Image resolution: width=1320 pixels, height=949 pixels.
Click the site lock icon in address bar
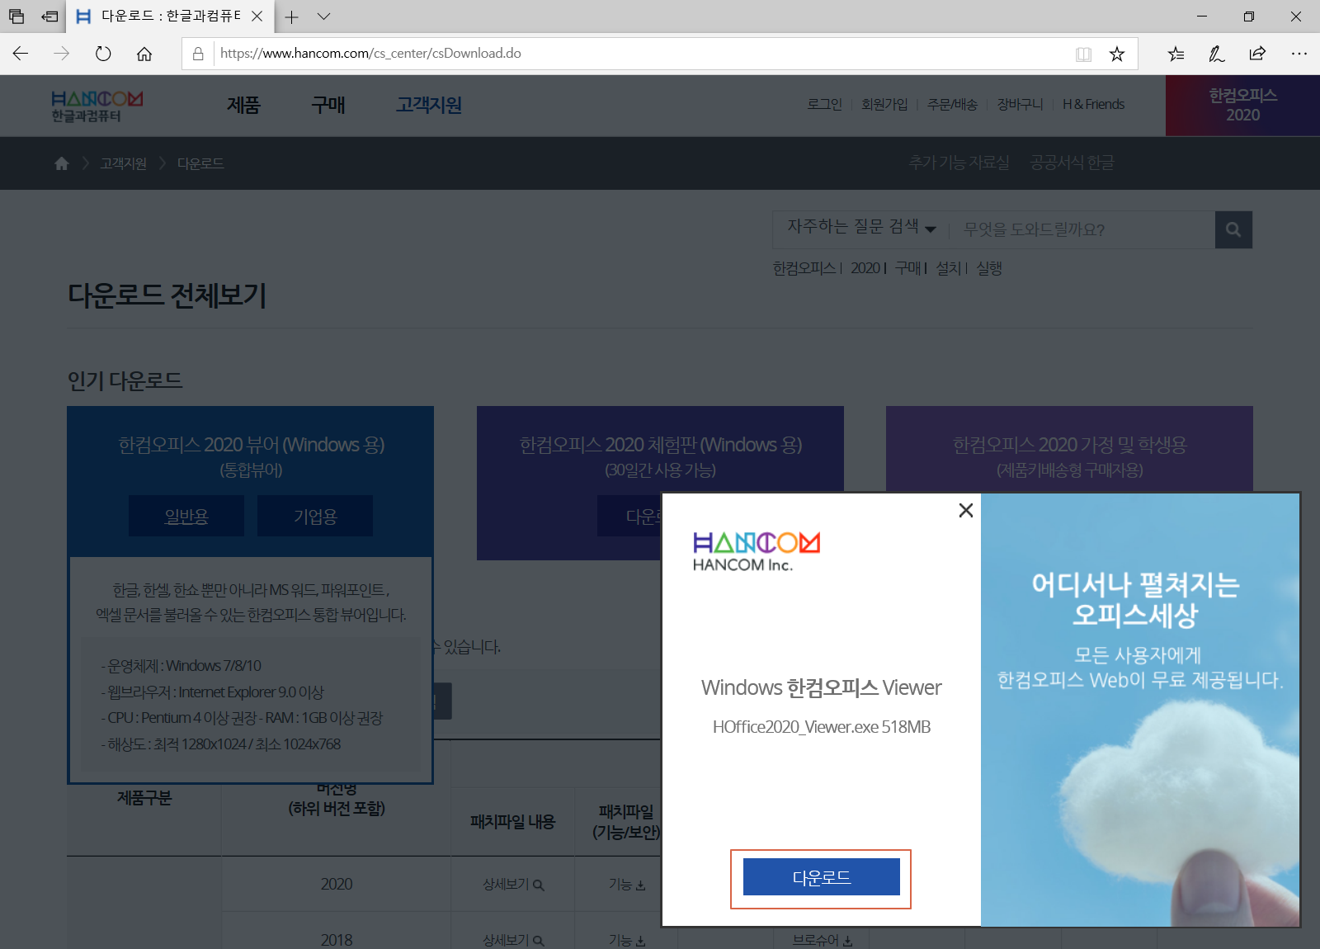(198, 54)
